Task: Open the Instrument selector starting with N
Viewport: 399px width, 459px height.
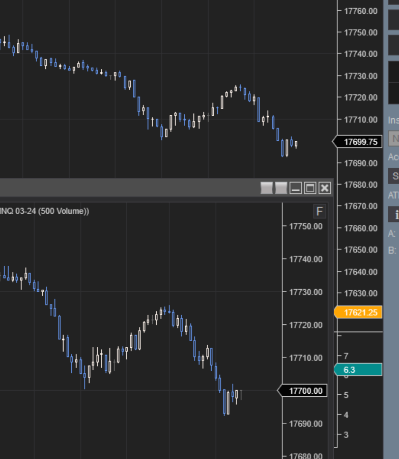Action: [393, 138]
